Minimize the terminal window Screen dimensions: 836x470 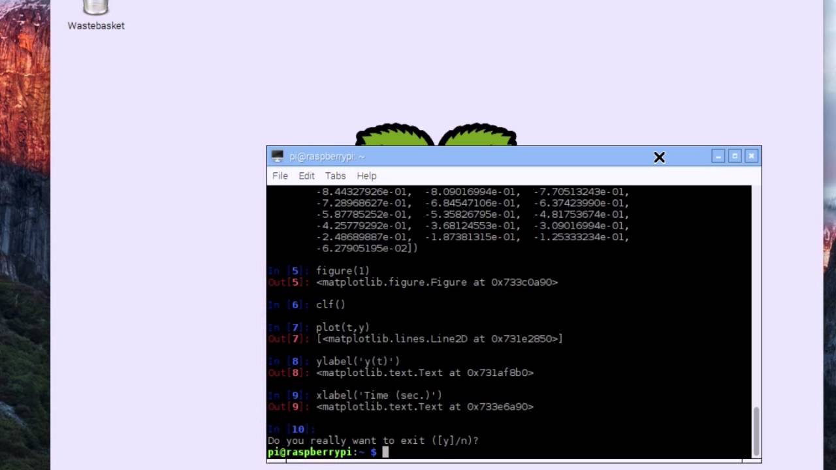[718, 156]
